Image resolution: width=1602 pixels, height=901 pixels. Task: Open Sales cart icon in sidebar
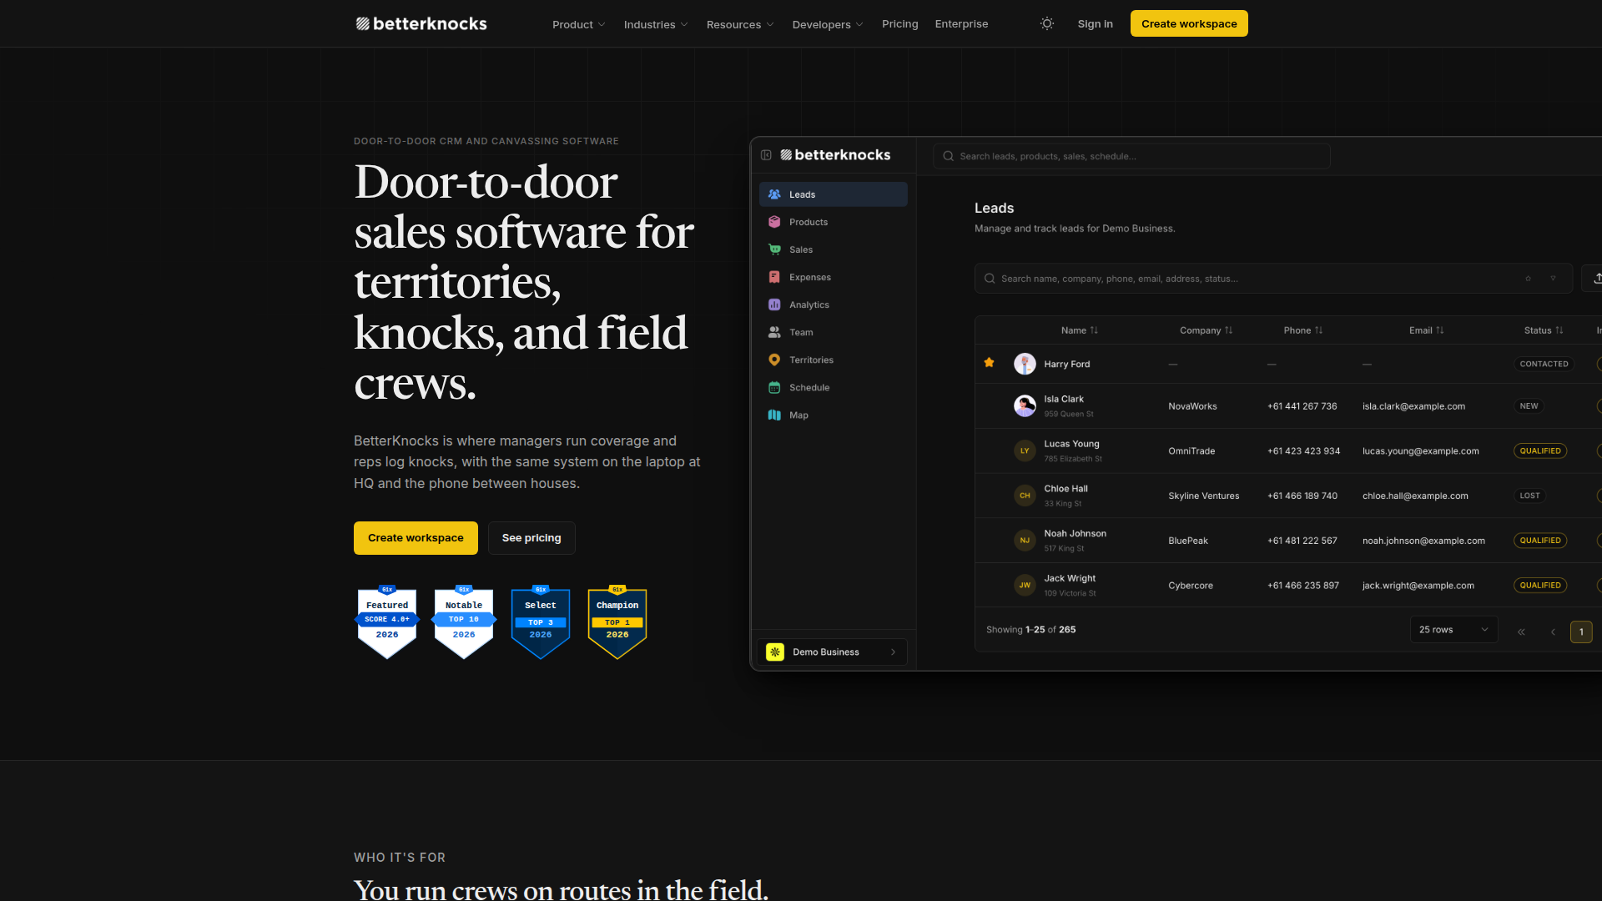coord(774,249)
